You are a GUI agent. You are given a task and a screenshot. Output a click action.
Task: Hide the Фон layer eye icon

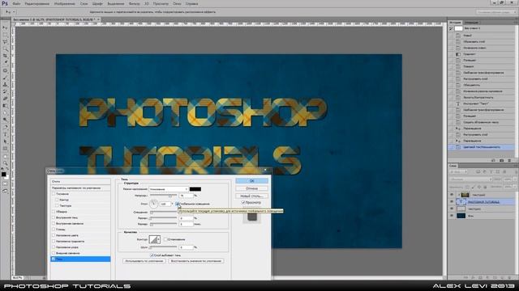452,216
